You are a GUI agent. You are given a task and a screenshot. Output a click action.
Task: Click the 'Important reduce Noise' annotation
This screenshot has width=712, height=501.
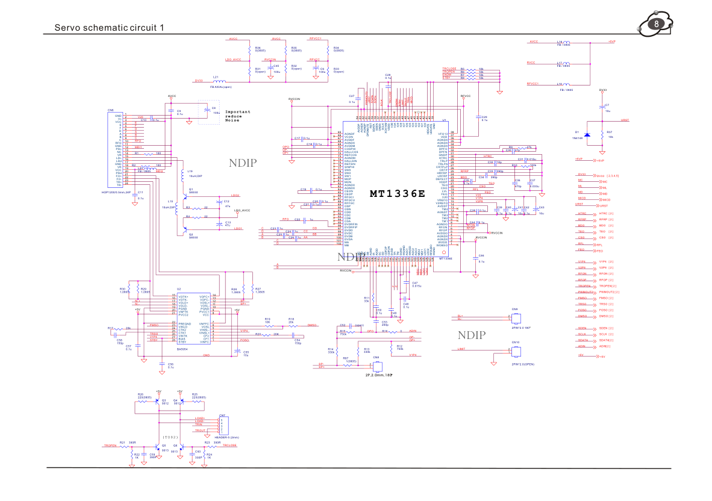click(237, 116)
